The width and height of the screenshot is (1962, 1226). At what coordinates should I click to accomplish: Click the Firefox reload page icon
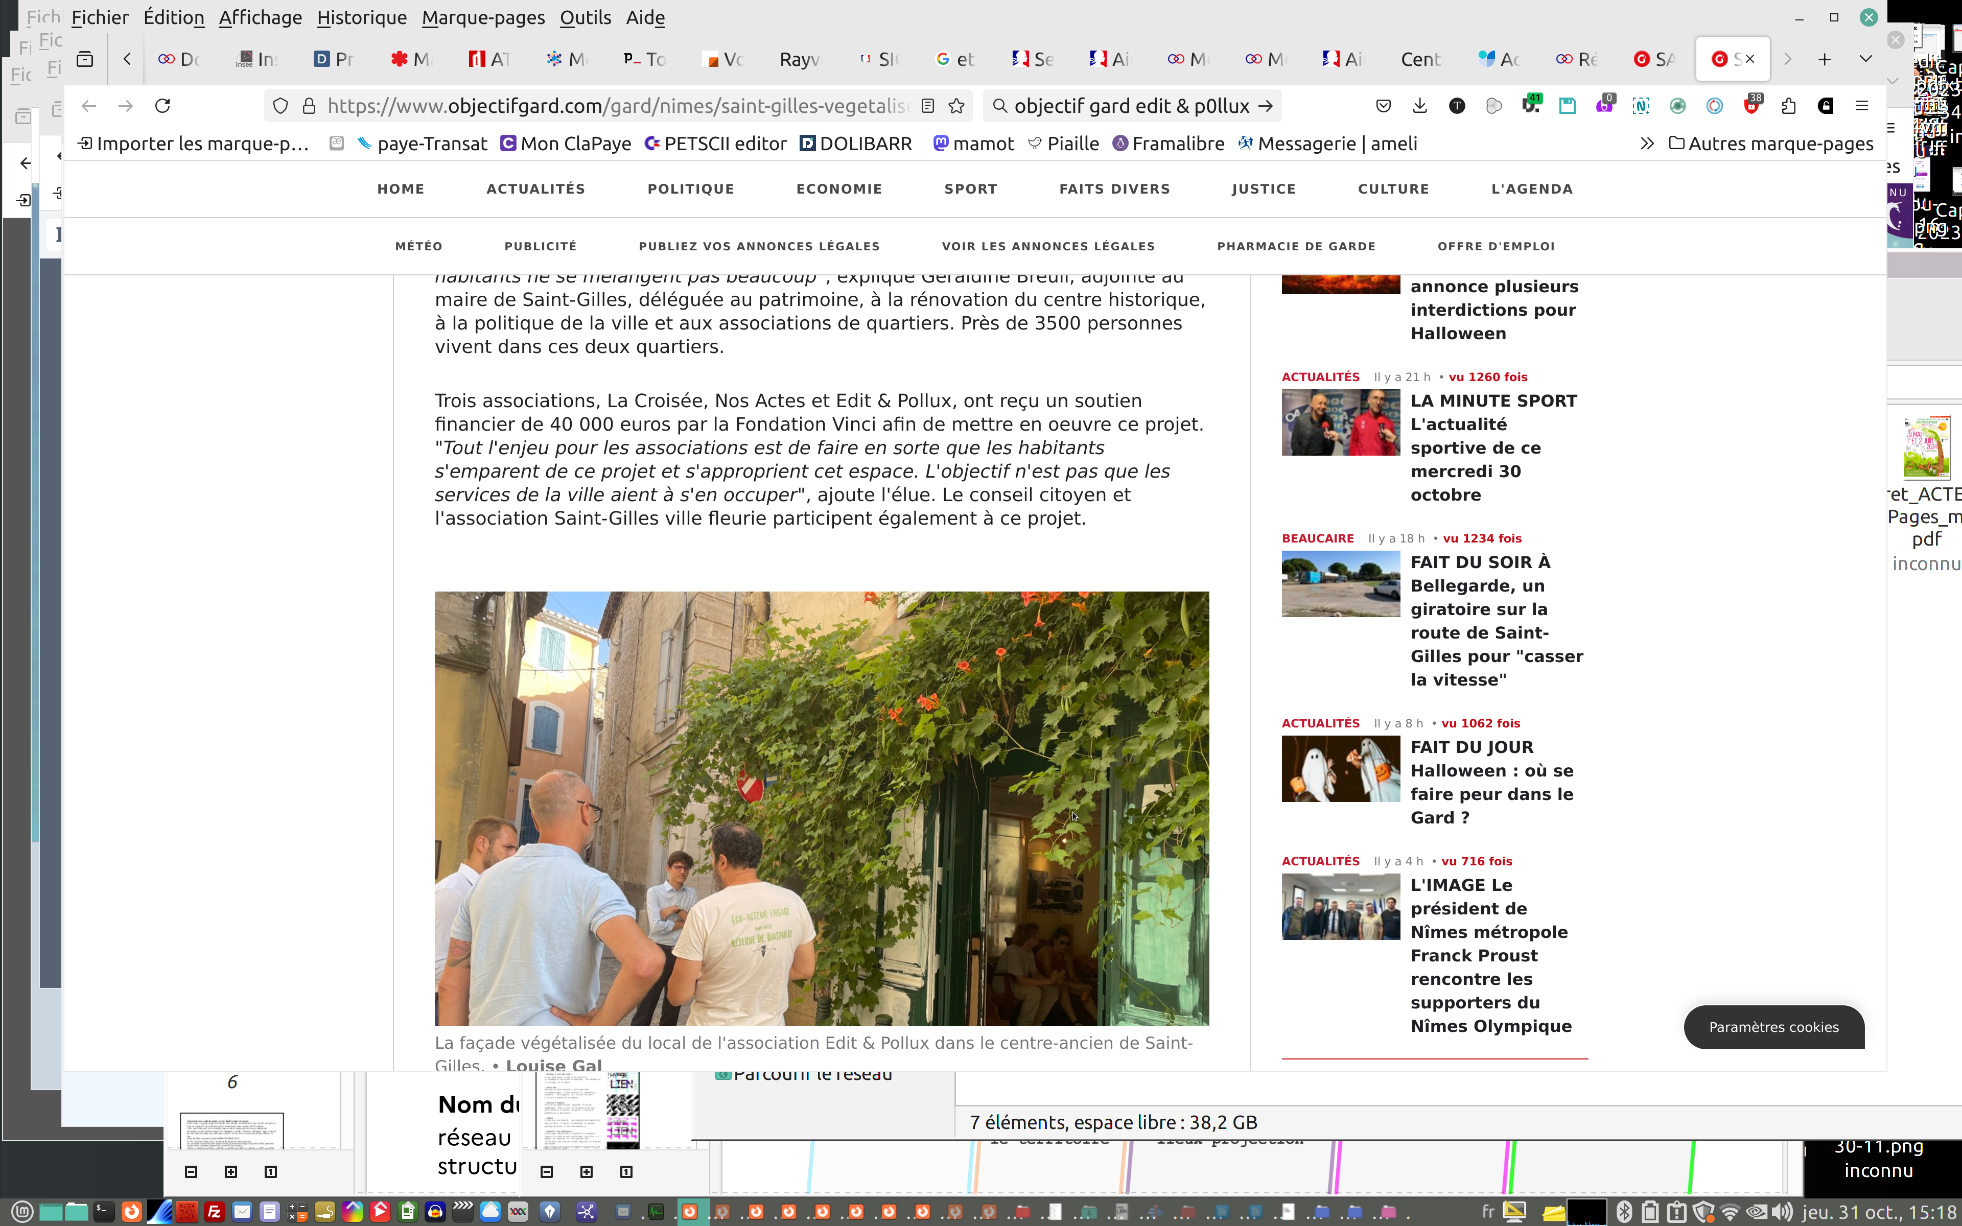(163, 106)
